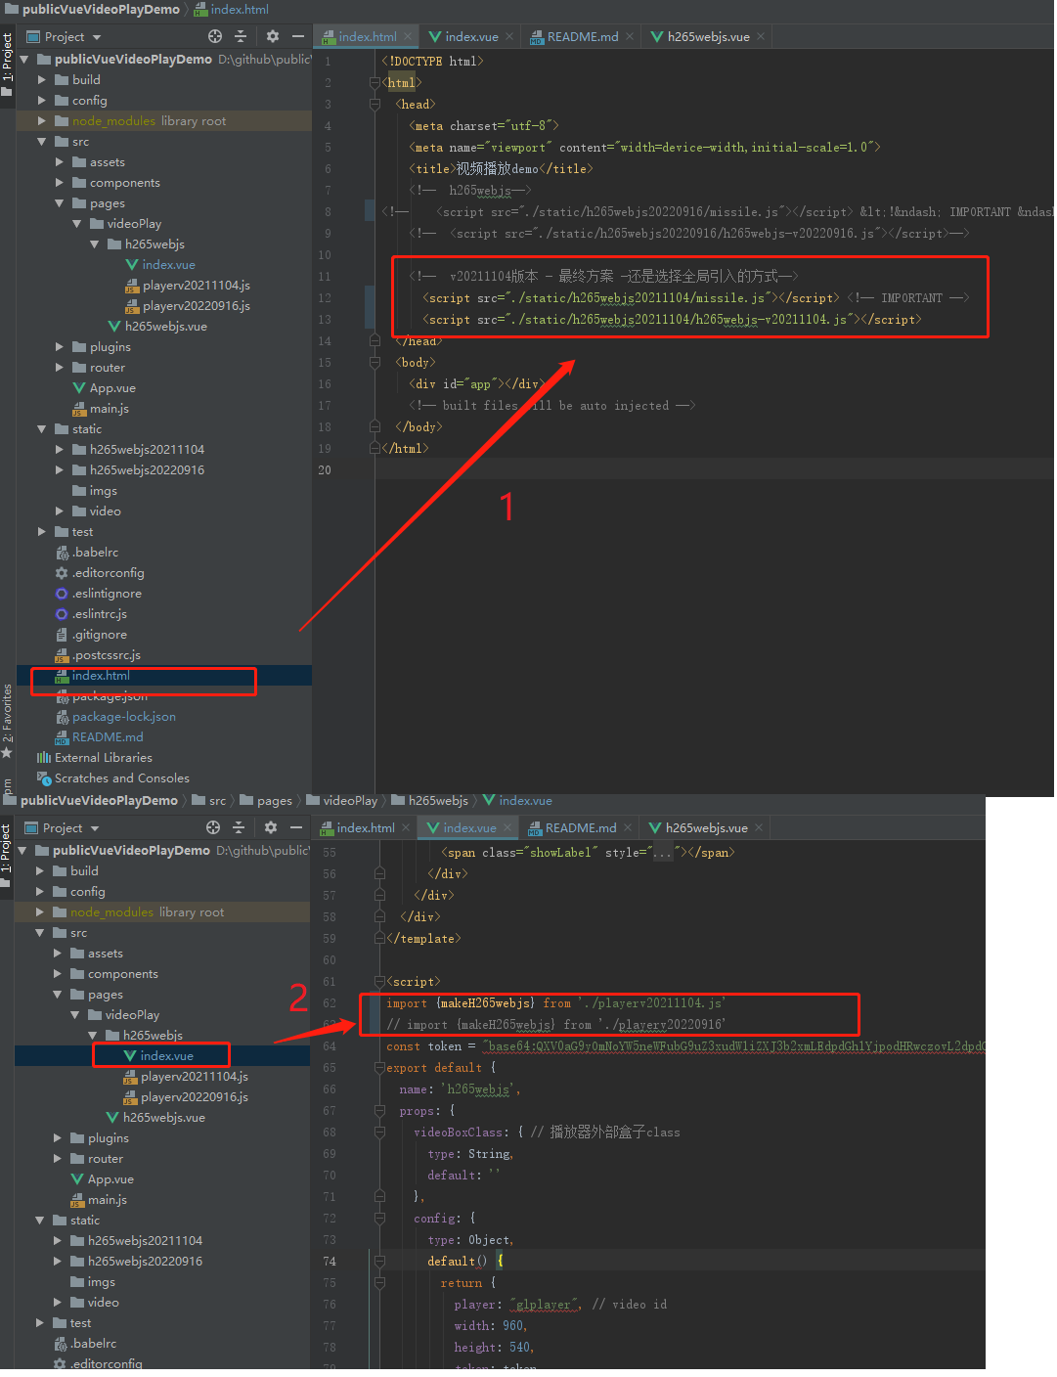Expand test folder arrow in upper tree
Screen dimensions: 1057x1377
[42, 532]
